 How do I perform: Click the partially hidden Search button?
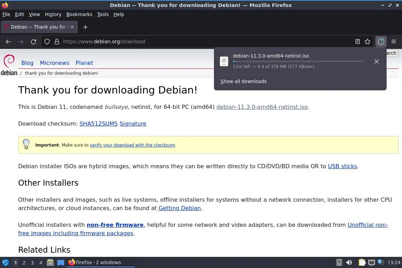click(x=392, y=53)
